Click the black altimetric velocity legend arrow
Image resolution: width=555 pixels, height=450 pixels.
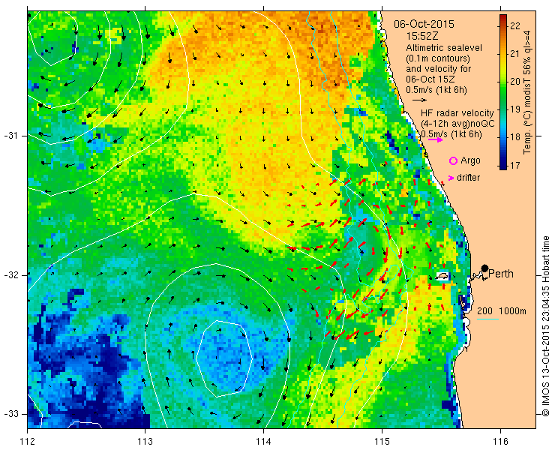tap(419, 100)
